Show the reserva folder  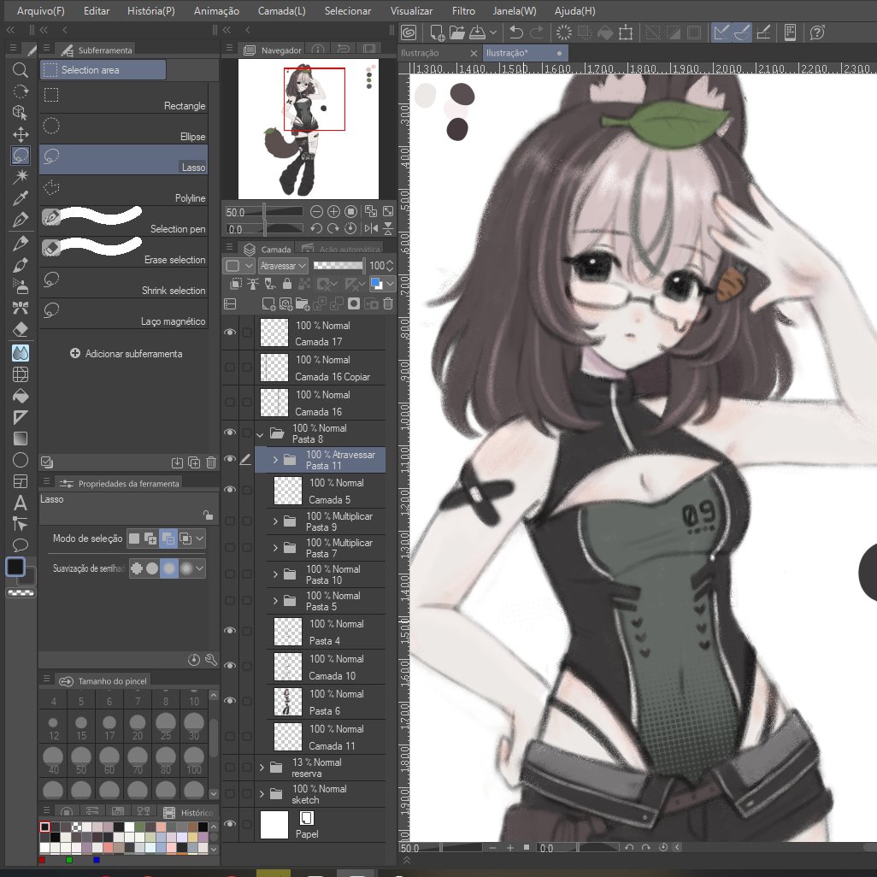[230, 767]
